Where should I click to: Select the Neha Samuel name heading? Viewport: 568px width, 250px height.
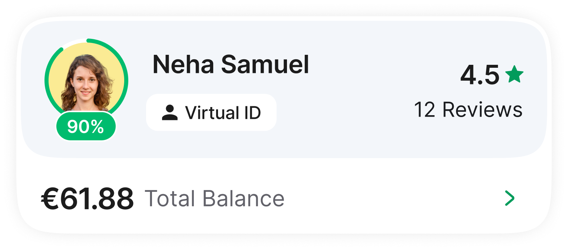click(x=231, y=64)
